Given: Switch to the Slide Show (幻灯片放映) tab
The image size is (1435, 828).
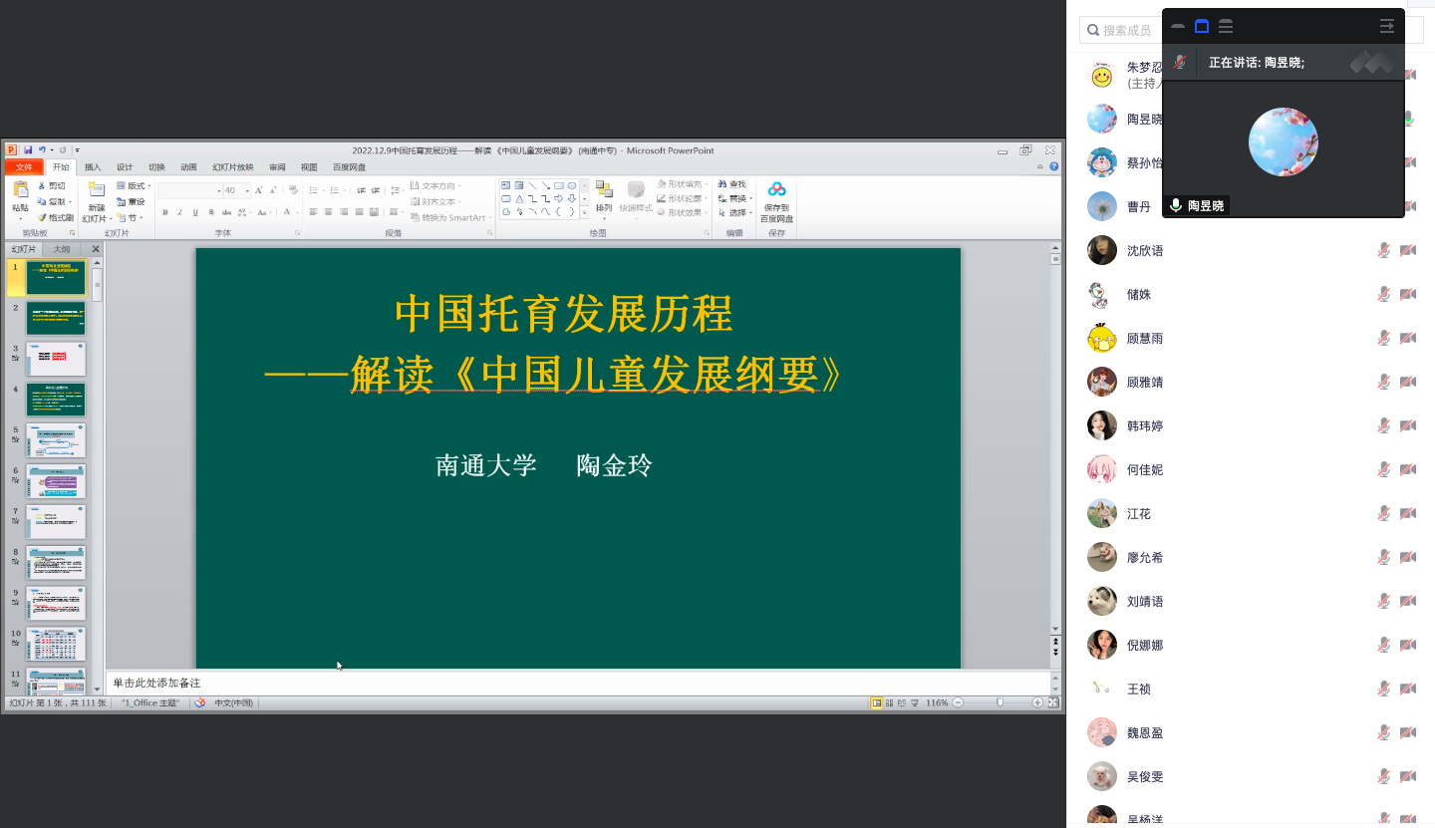Looking at the screenshot, I should point(232,167).
